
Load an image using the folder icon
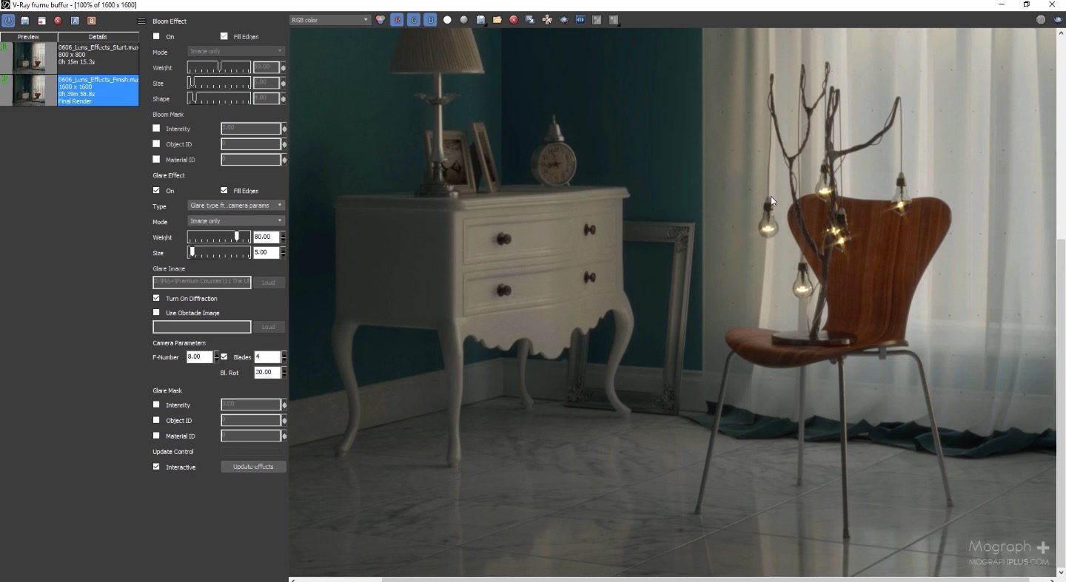(497, 20)
